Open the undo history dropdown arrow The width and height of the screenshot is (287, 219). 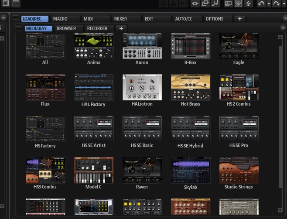tap(269, 3)
